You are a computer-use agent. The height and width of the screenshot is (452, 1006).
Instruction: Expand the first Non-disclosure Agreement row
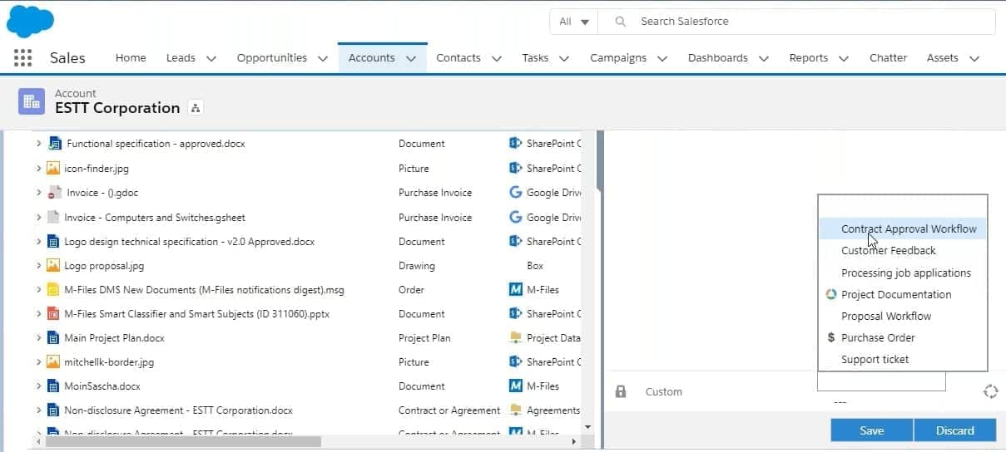(x=38, y=410)
